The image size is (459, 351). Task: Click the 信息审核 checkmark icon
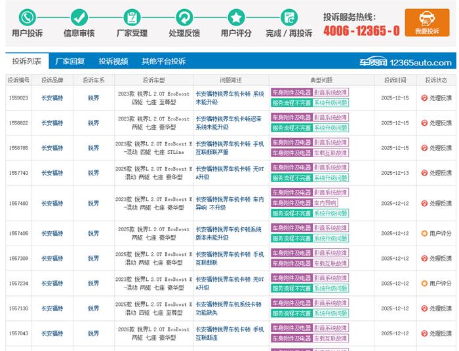pyautogui.click(x=79, y=18)
